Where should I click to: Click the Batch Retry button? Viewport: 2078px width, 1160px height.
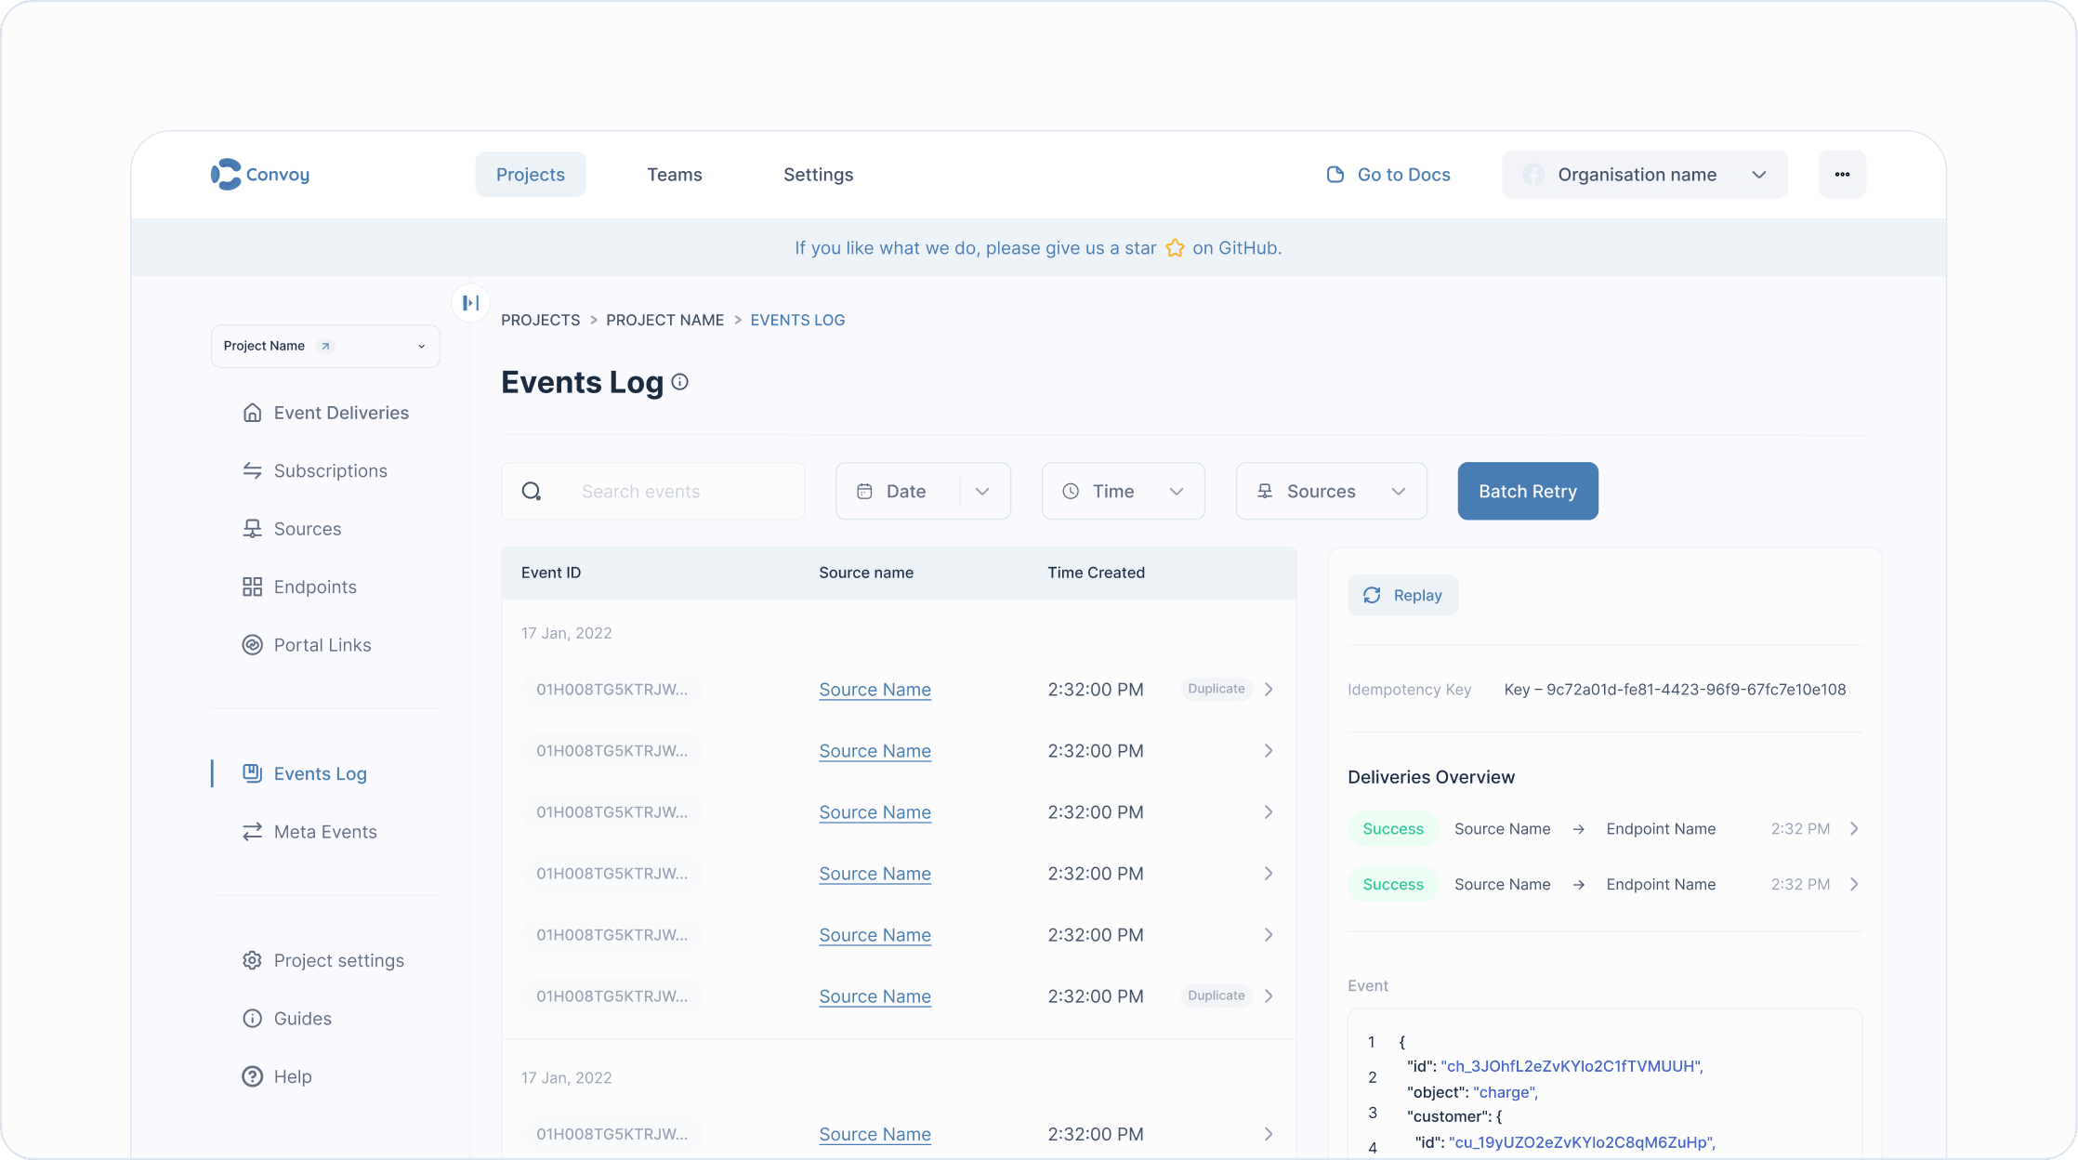point(1527,491)
